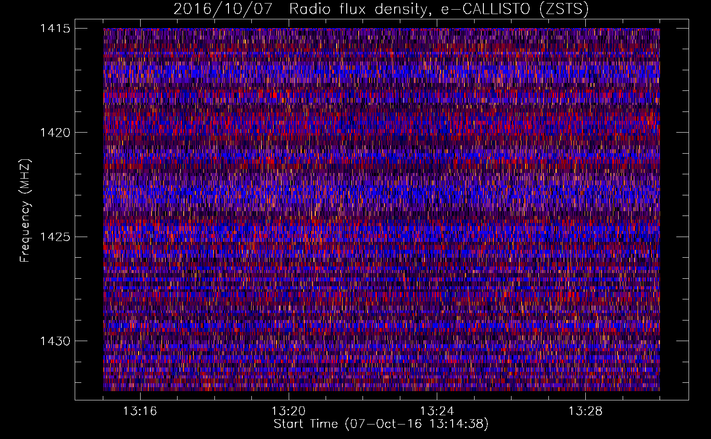Screen dimensions: 711x439
Task: Select the '1430' frequency axis label
Action: pos(55,341)
